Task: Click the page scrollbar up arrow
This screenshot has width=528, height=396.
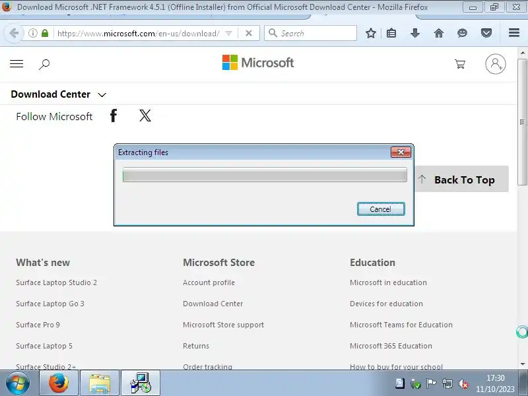Action: [x=523, y=53]
